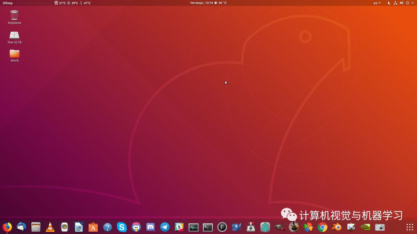The width and height of the screenshot is (417, 234).
Task: Click the 31°C temperature sensor indicator
Action: click(x=60, y=3)
